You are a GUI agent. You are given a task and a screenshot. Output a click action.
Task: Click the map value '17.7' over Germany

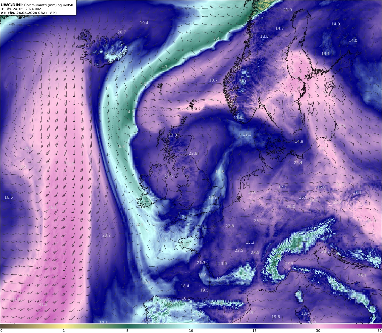coord(283,187)
